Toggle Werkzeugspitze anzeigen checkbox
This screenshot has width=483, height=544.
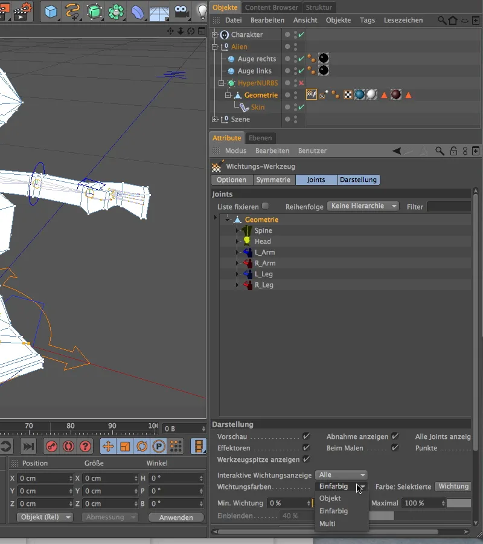pyautogui.click(x=306, y=459)
